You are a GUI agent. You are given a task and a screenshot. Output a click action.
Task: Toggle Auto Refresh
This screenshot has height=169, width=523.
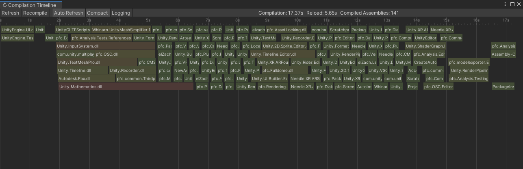click(69, 13)
